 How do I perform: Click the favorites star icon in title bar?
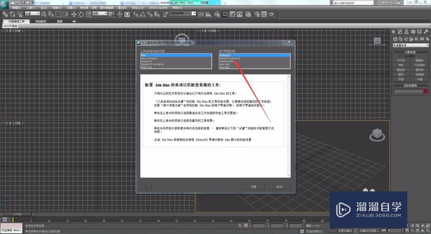click(394, 3)
